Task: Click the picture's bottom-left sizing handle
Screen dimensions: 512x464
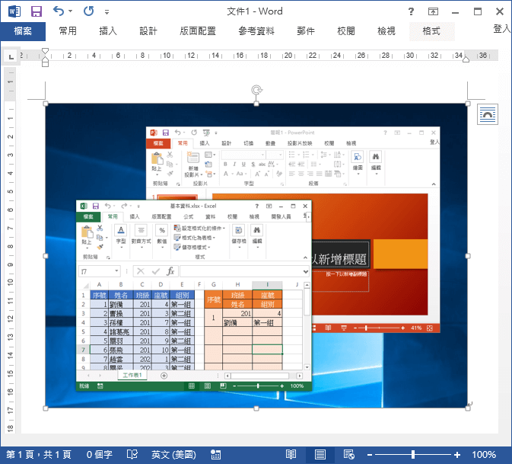Action: (x=46, y=408)
